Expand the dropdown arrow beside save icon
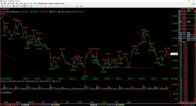The height and width of the screenshot is (106, 196). 83,6
